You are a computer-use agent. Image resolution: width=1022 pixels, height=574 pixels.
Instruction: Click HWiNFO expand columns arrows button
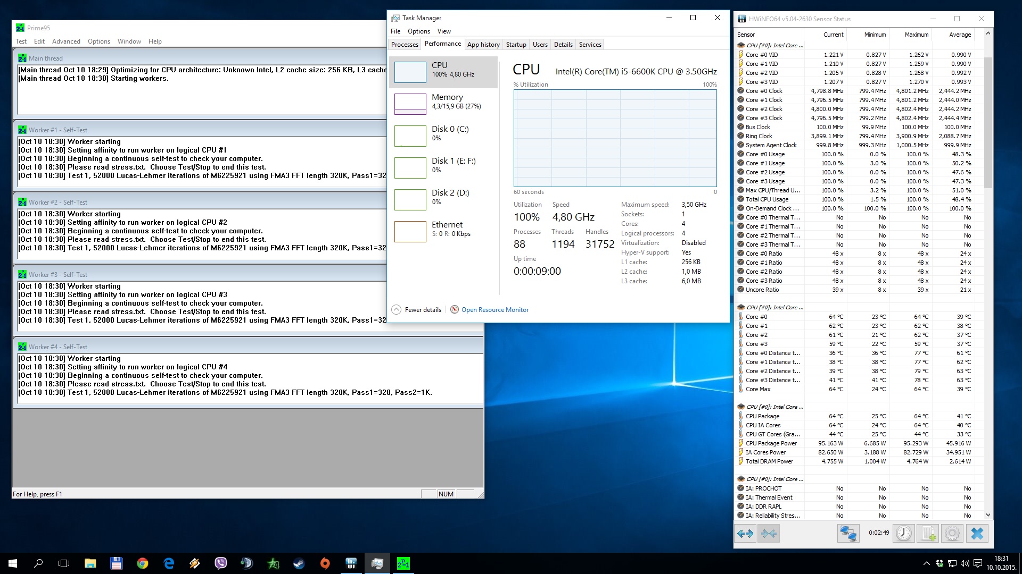pyautogui.click(x=745, y=533)
